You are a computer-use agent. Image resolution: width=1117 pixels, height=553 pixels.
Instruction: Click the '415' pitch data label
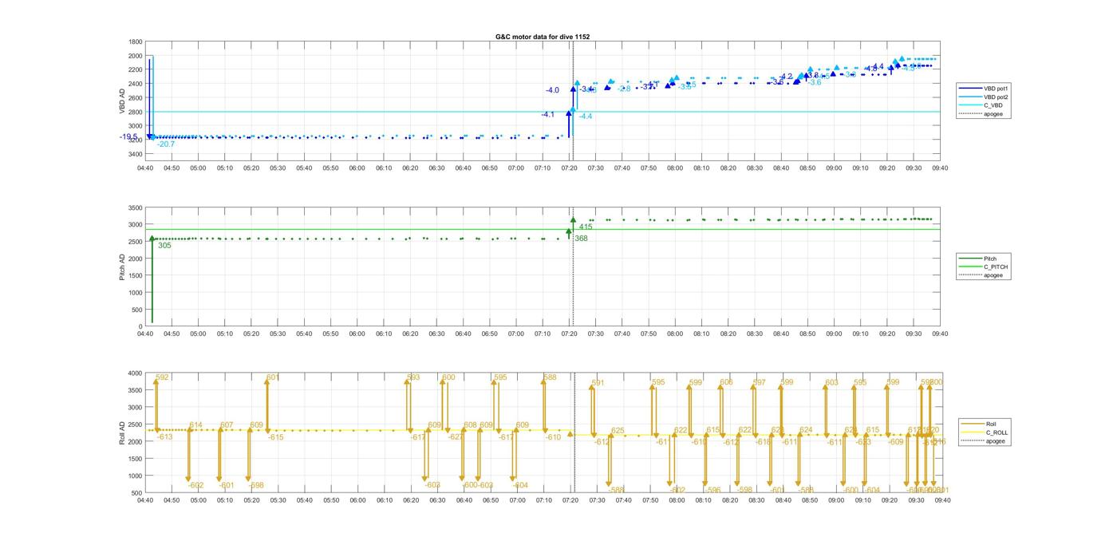(586, 227)
